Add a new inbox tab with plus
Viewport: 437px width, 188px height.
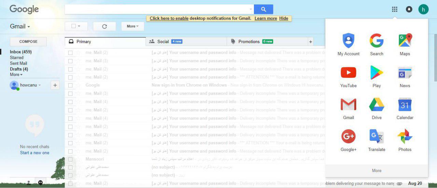coord(311,42)
